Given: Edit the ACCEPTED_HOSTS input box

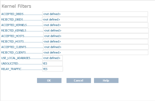Looking at the screenshot, I should click(96, 36).
